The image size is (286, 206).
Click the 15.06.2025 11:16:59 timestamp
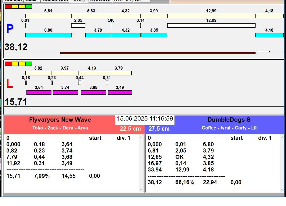(145, 119)
